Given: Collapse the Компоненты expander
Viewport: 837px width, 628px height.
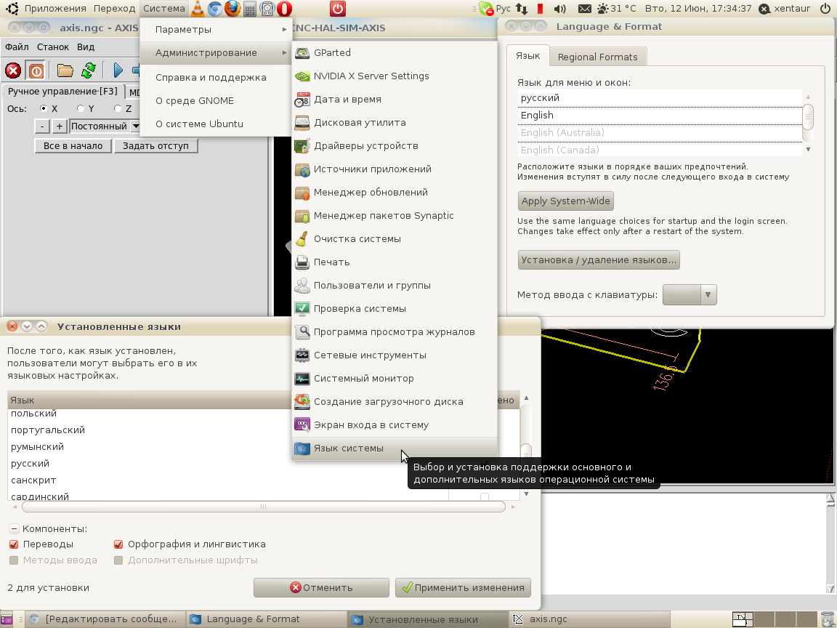Looking at the screenshot, I should click(14, 528).
